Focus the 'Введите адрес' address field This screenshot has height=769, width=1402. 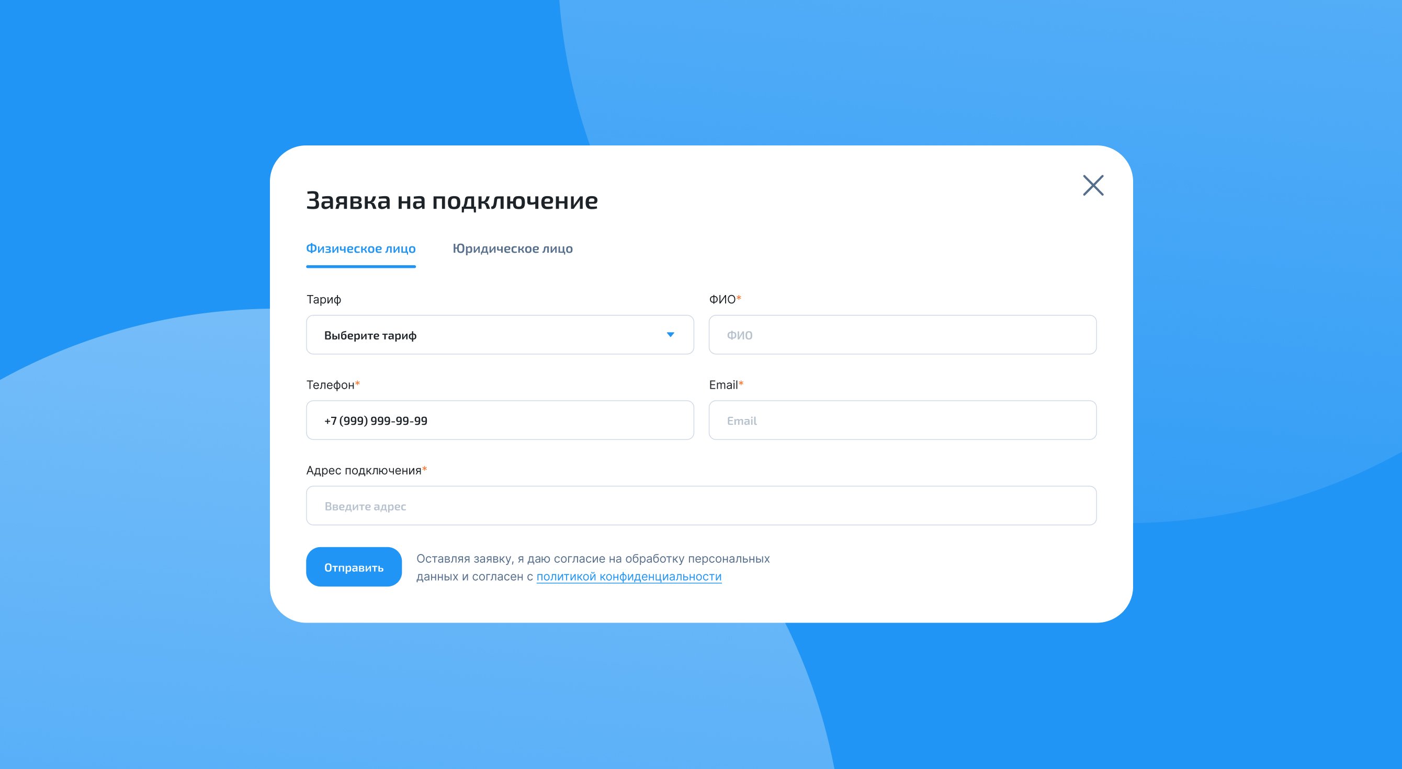[700, 505]
